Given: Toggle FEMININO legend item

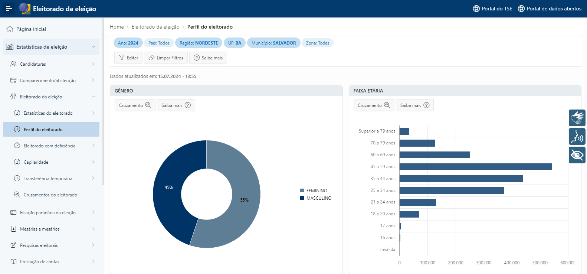Looking at the screenshot, I should click(314, 190).
